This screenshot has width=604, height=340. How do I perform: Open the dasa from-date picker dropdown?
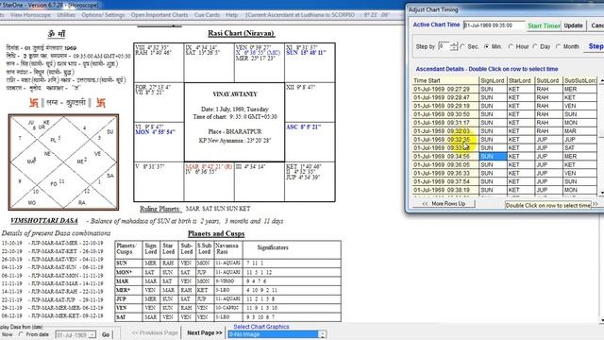tap(92, 335)
